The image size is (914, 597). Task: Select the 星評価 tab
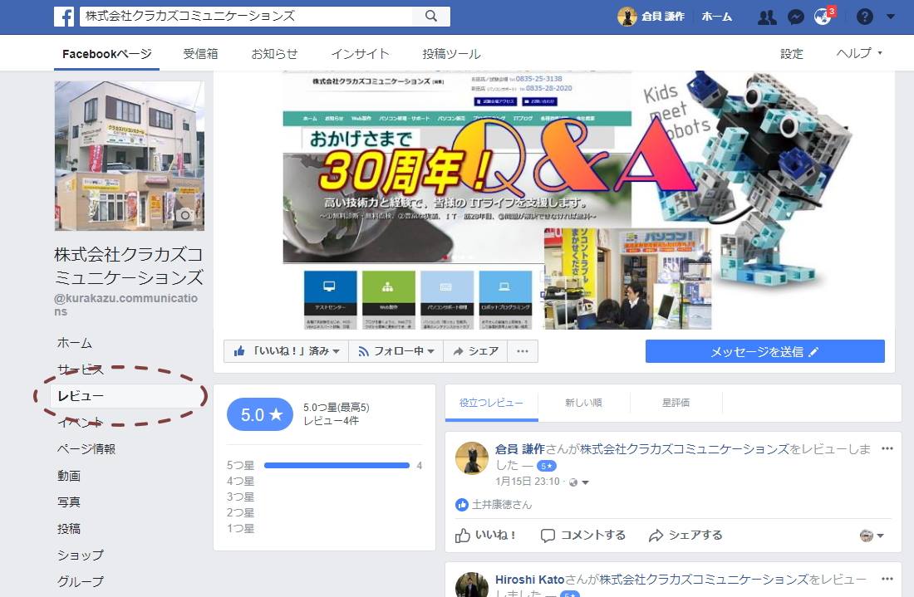676,403
